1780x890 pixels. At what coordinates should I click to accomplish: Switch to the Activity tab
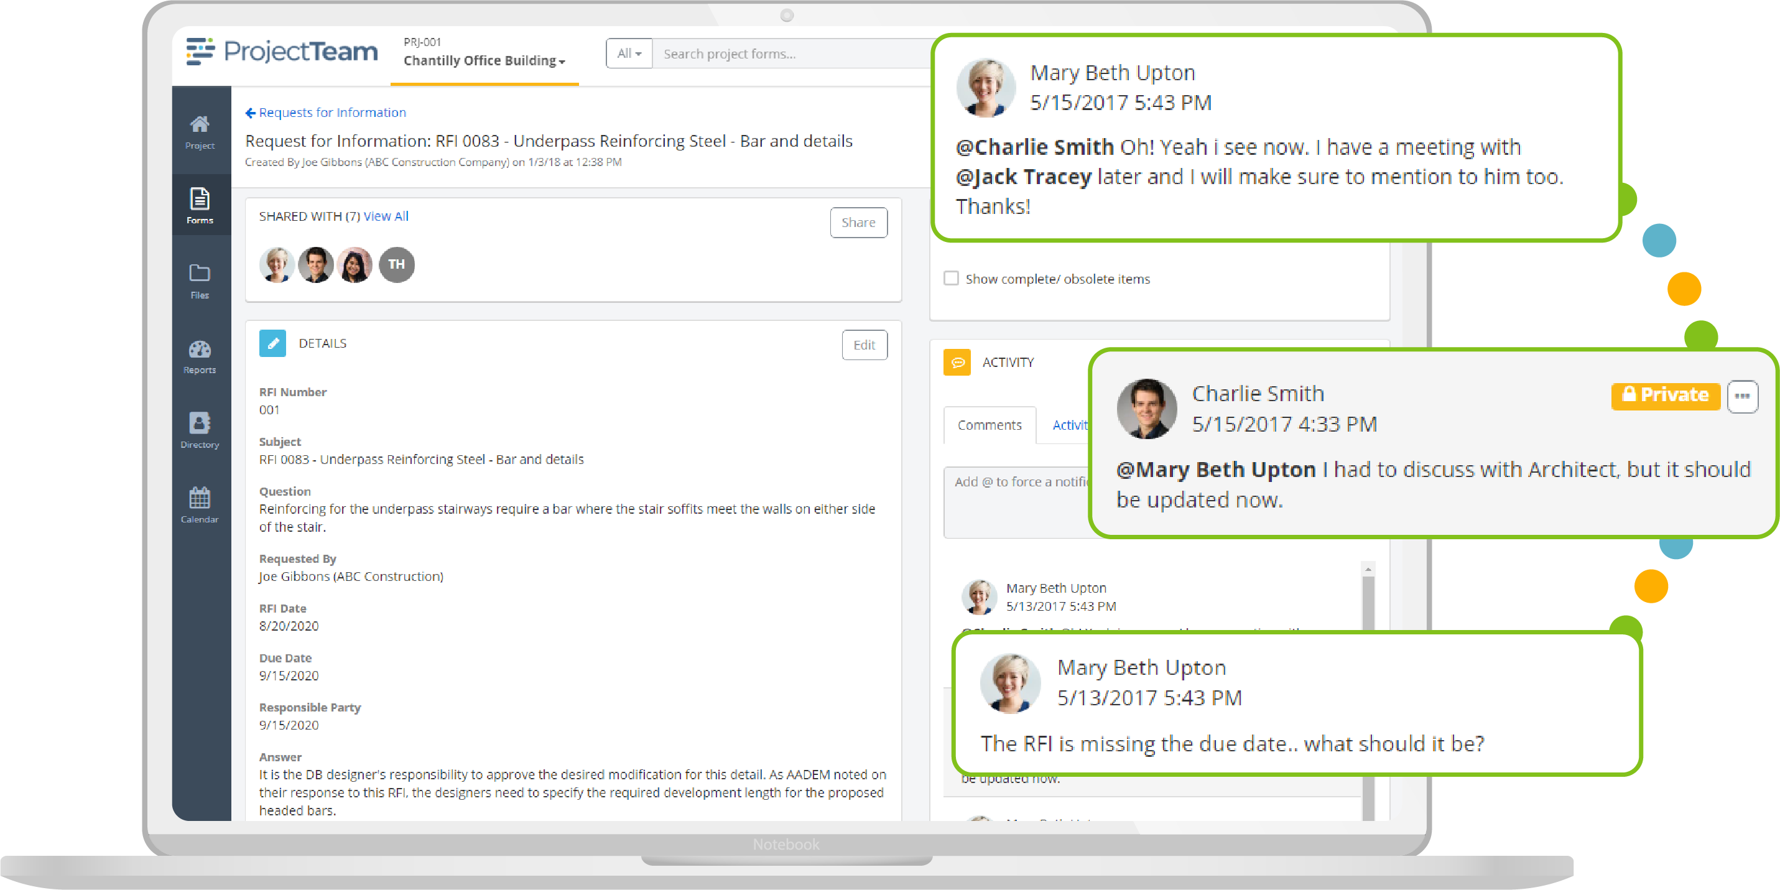tap(1070, 425)
